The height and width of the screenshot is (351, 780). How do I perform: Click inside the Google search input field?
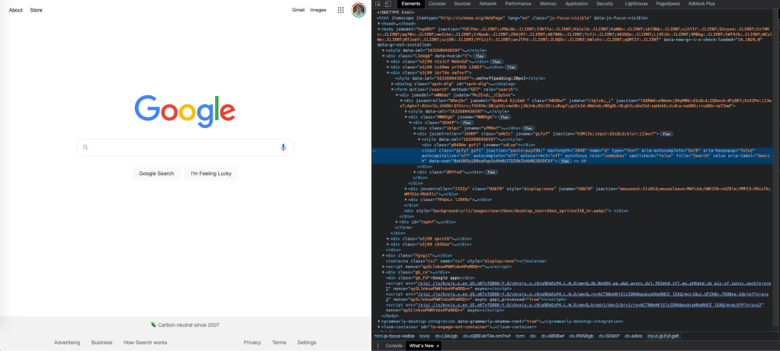click(183, 147)
